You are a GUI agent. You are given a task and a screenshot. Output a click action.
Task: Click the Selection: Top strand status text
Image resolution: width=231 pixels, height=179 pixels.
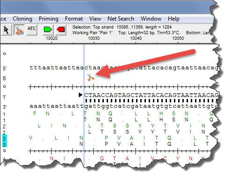93,27
